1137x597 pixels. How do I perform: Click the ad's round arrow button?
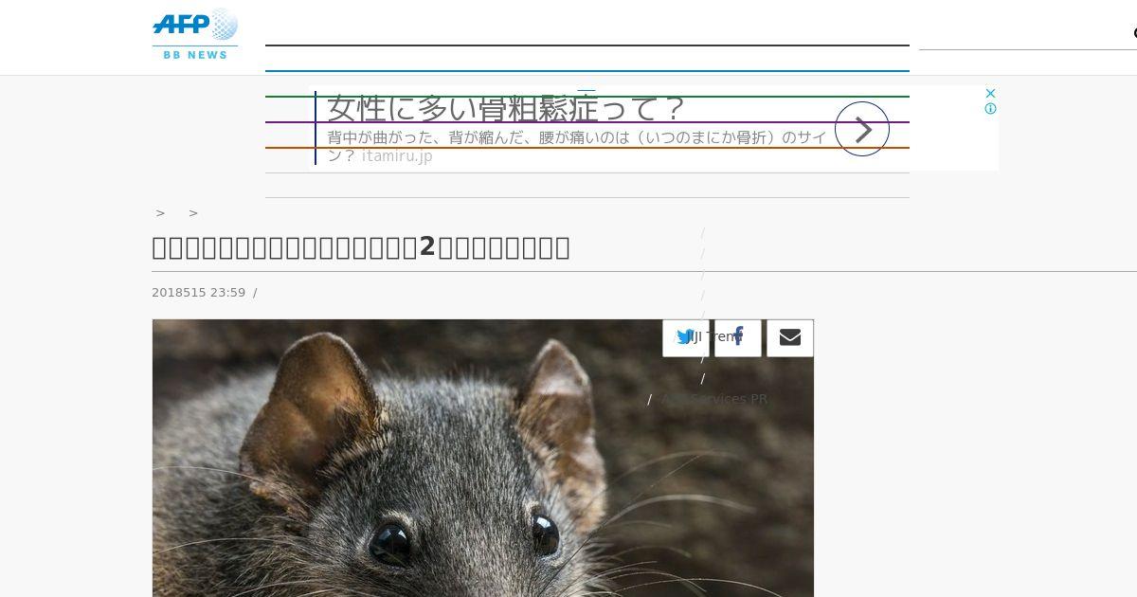coord(862,129)
